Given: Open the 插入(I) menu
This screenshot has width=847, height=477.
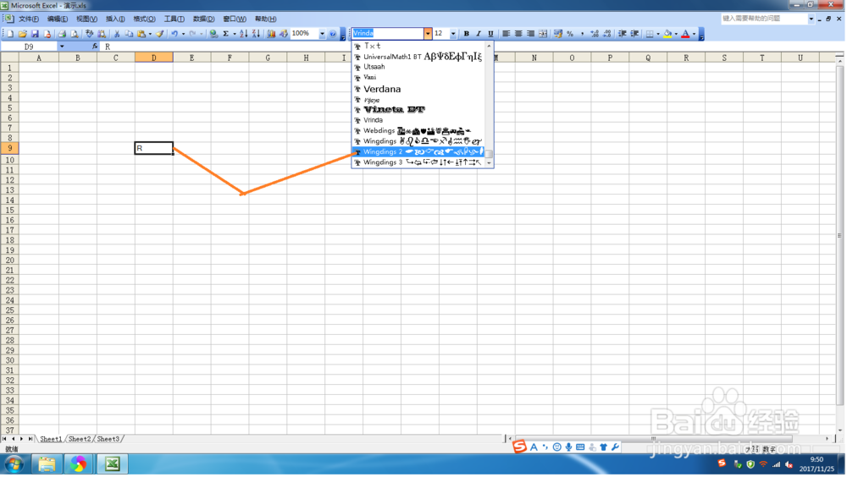Looking at the screenshot, I should pyautogui.click(x=115, y=19).
